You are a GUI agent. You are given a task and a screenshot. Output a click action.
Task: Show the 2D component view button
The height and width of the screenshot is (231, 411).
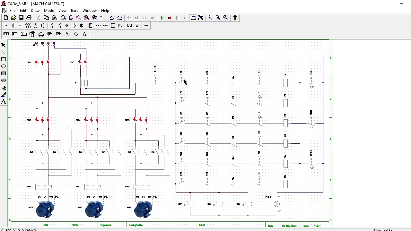pos(129,26)
